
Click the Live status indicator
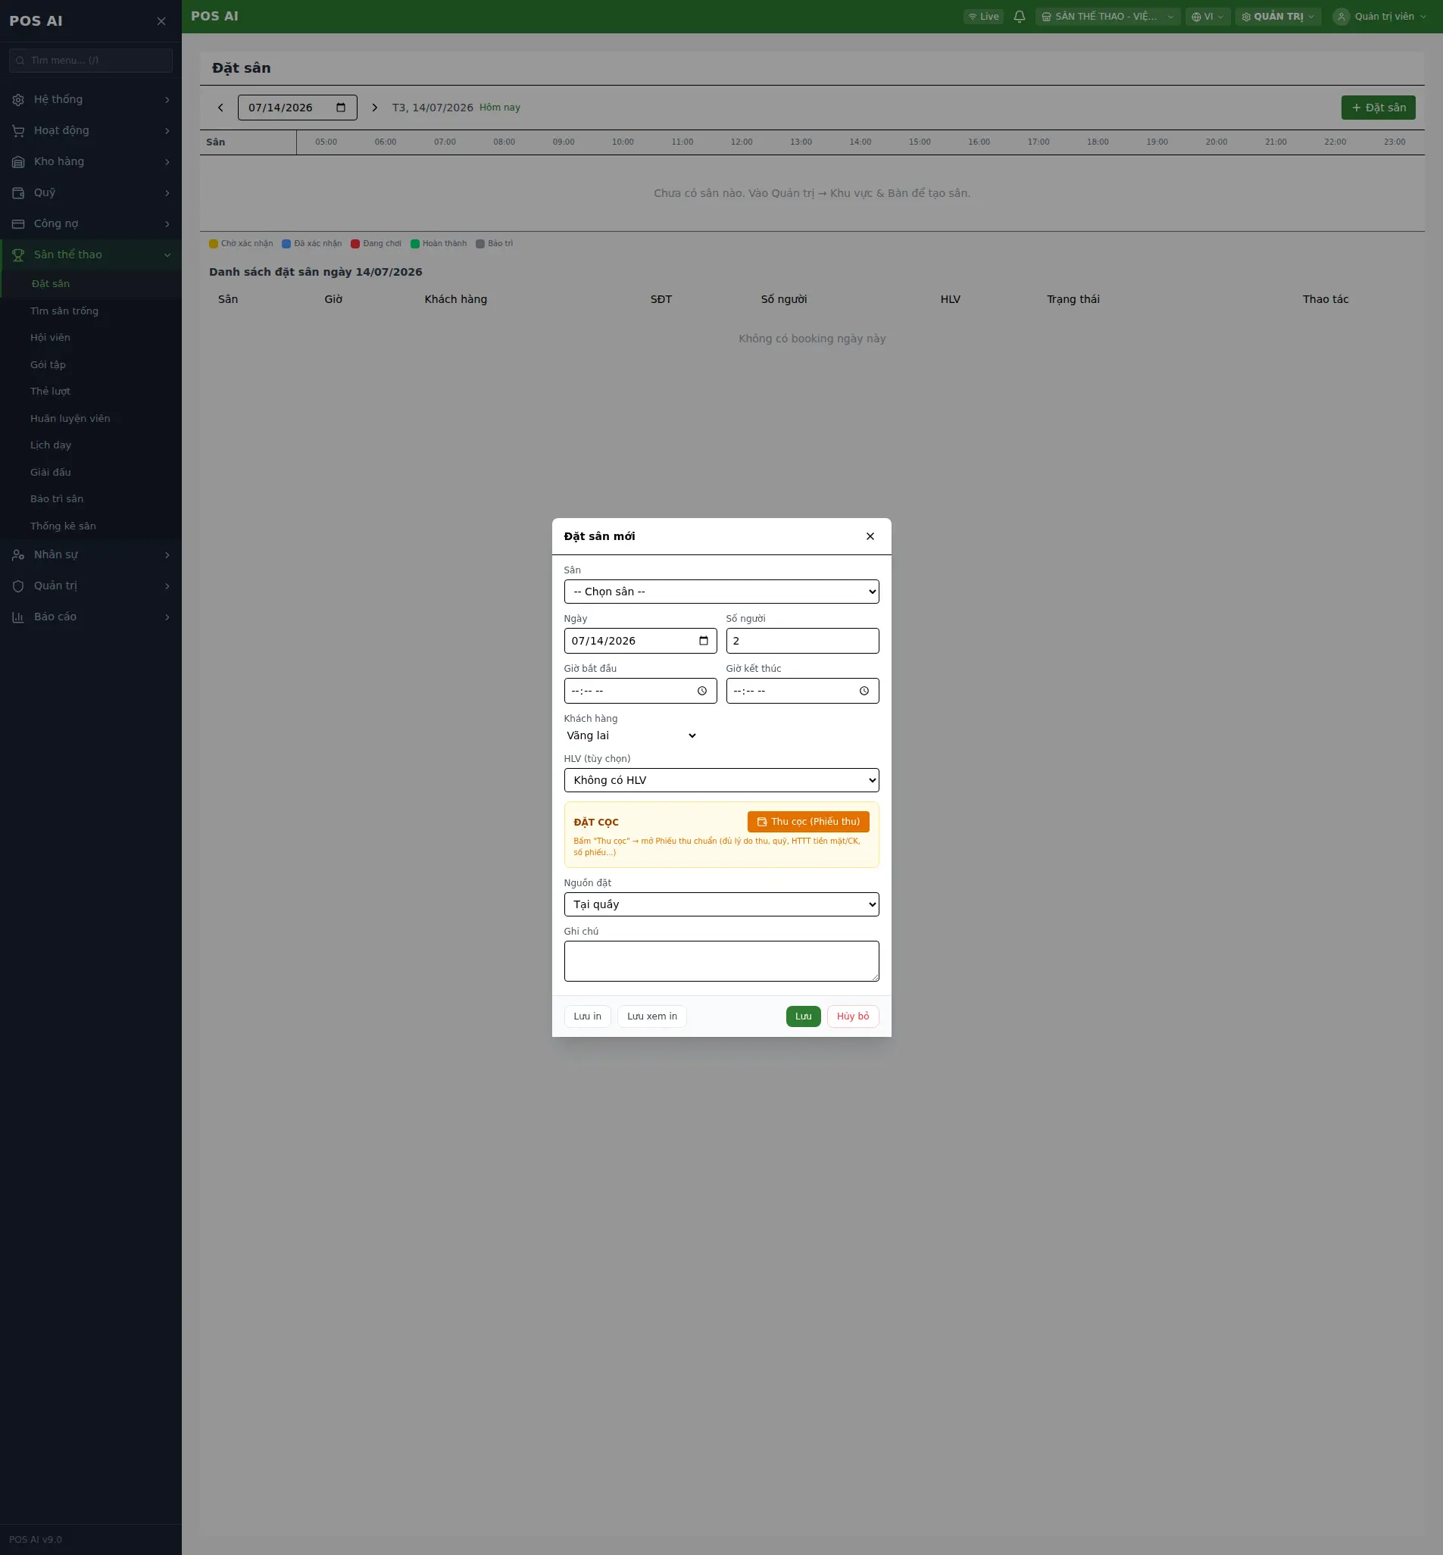pos(983,17)
